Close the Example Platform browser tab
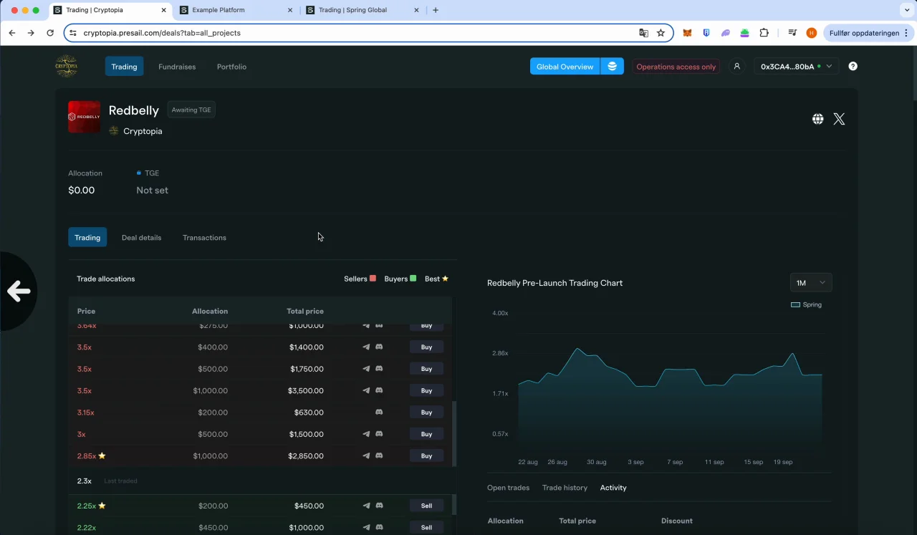This screenshot has width=917, height=535. (x=289, y=10)
